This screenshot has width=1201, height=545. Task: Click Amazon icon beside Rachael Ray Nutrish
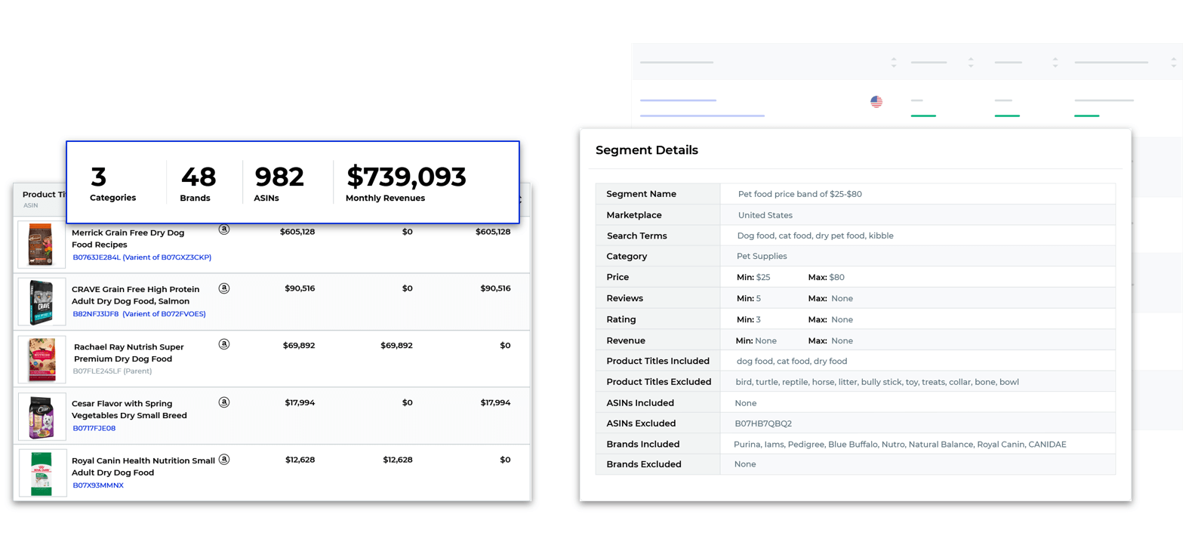pyautogui.click(x=224, y=344)
